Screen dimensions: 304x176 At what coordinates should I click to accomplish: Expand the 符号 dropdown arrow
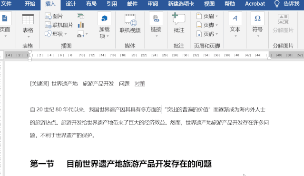click(258, 36)
